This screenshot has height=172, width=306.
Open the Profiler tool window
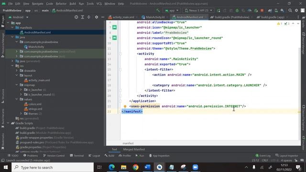coord(125,156)
